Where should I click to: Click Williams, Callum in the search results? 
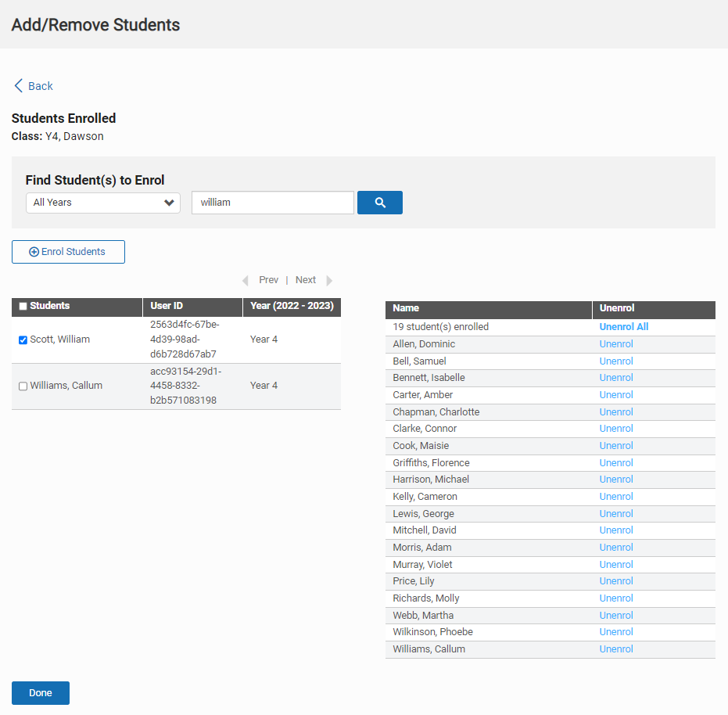[x=66, y=386]
